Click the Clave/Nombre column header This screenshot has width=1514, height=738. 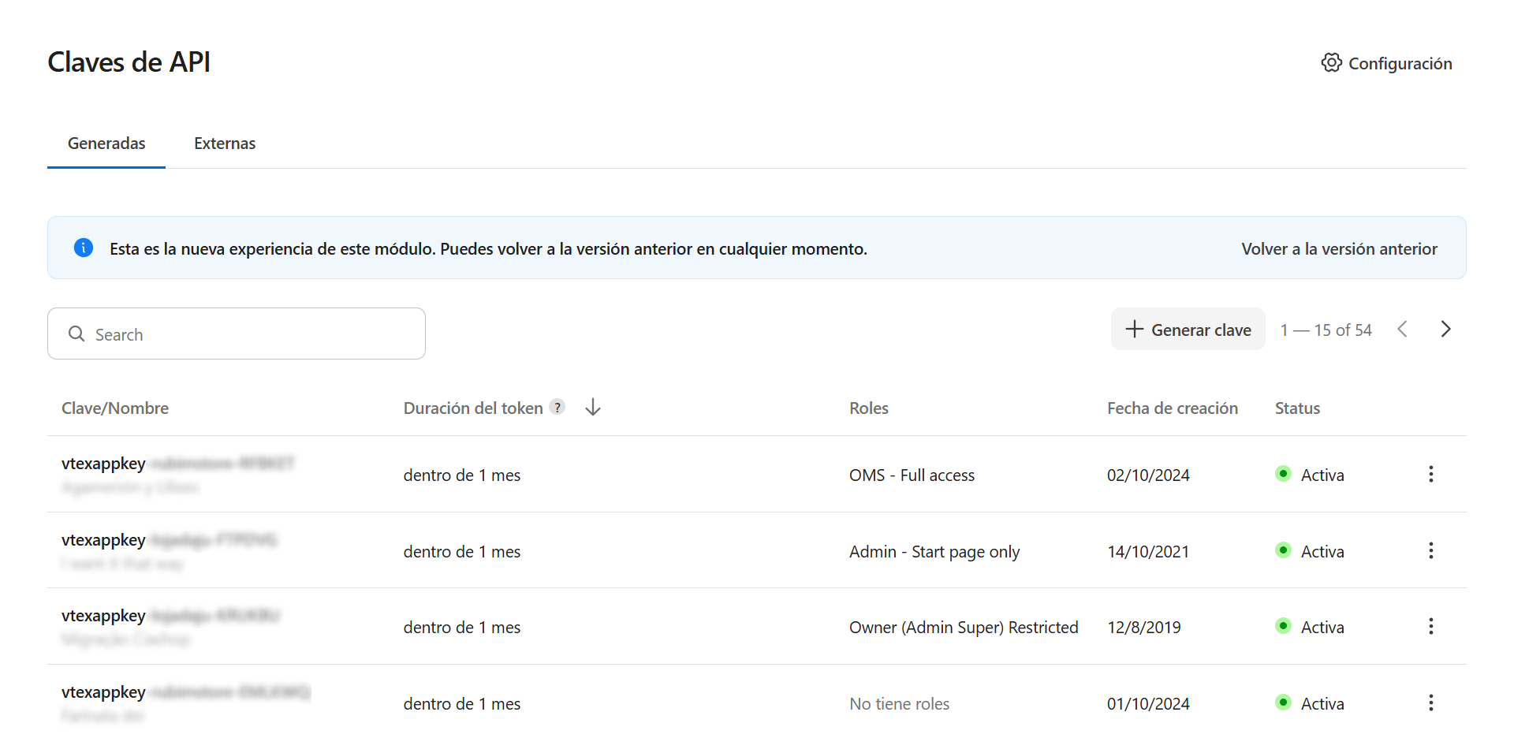tap(115, 408)
